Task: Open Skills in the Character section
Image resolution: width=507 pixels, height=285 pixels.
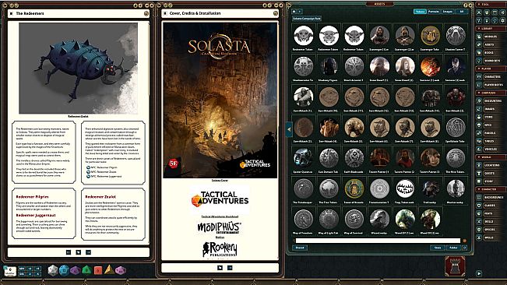Action: click(x=490, y=221)
